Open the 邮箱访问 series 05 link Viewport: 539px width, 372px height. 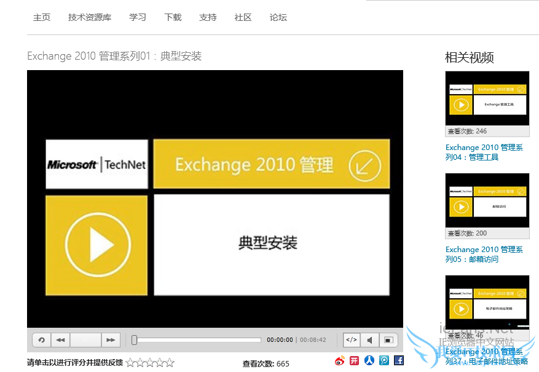[x=485, y=254]
